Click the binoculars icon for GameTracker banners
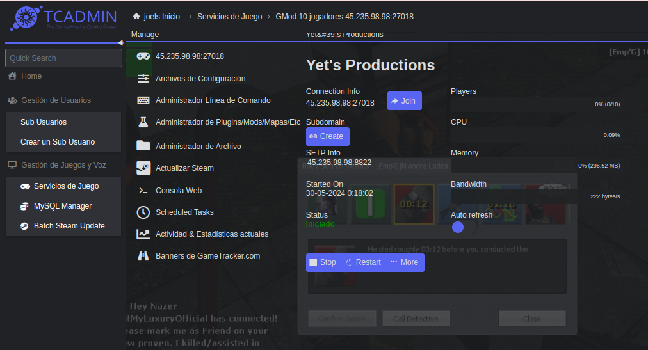This screenshot has width=648, height=350. click(x=143, y=256)
